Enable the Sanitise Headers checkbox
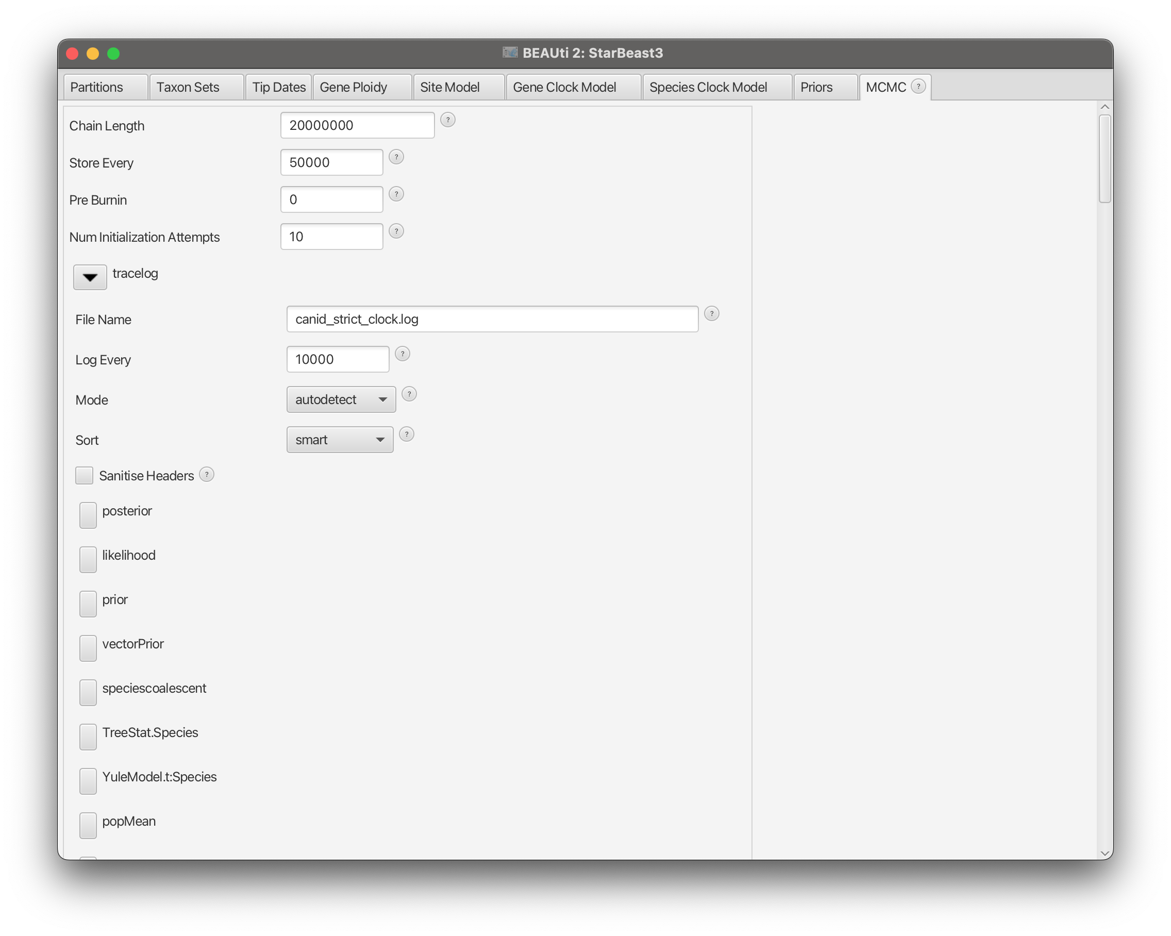 pyautogui.click(x=84, y=475)
